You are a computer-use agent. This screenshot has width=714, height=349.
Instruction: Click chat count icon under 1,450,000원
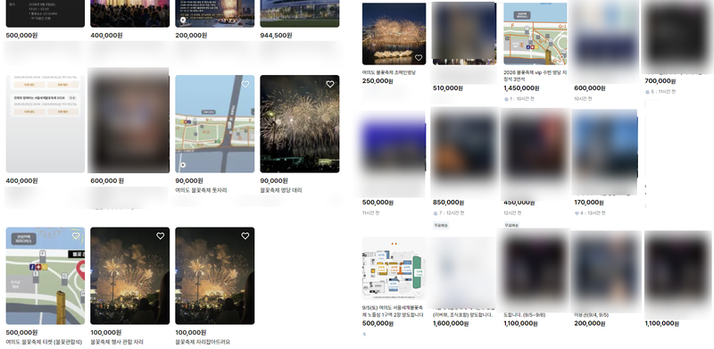pos(506,99)
